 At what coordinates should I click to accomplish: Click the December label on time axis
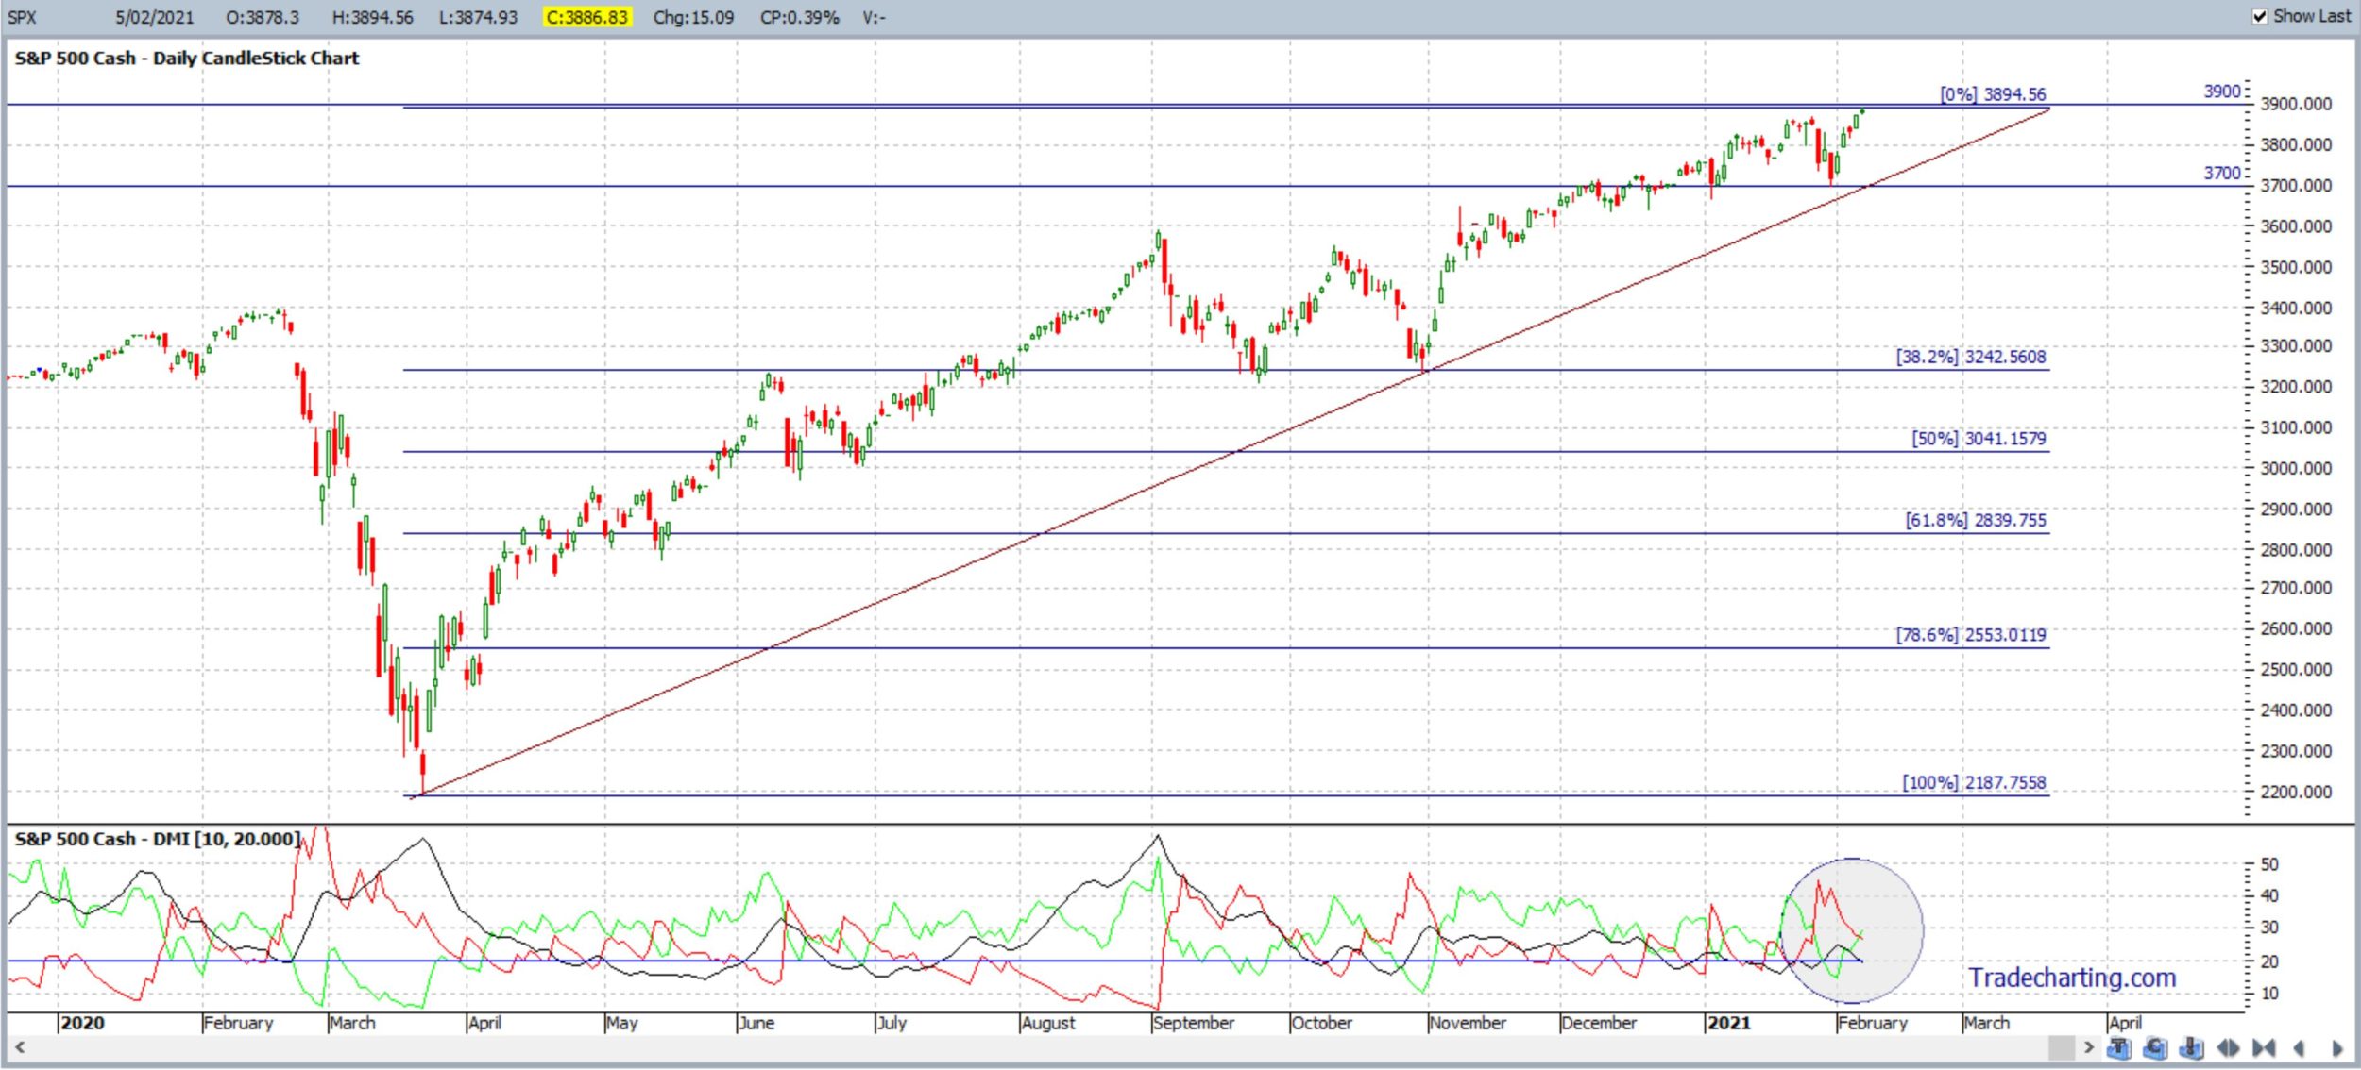(x=1598, y=1024)
